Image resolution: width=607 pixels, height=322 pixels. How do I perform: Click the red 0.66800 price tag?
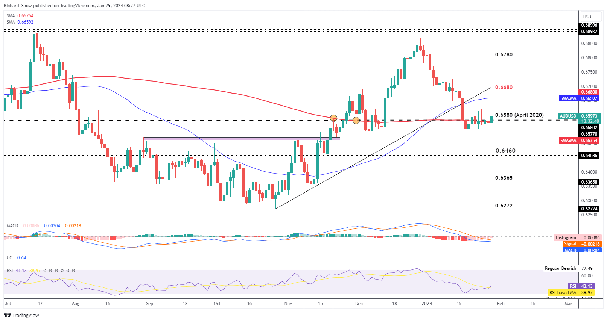point(589,92)
